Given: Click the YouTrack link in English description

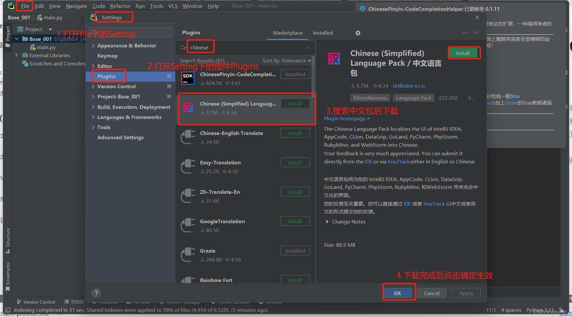Looking at the screenshot, I should (x=398, y=161).
